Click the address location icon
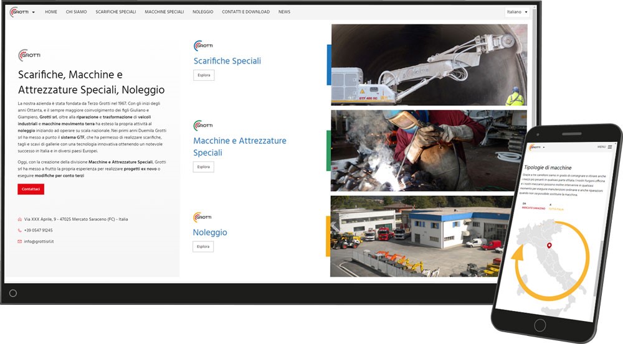 [20, 220]
